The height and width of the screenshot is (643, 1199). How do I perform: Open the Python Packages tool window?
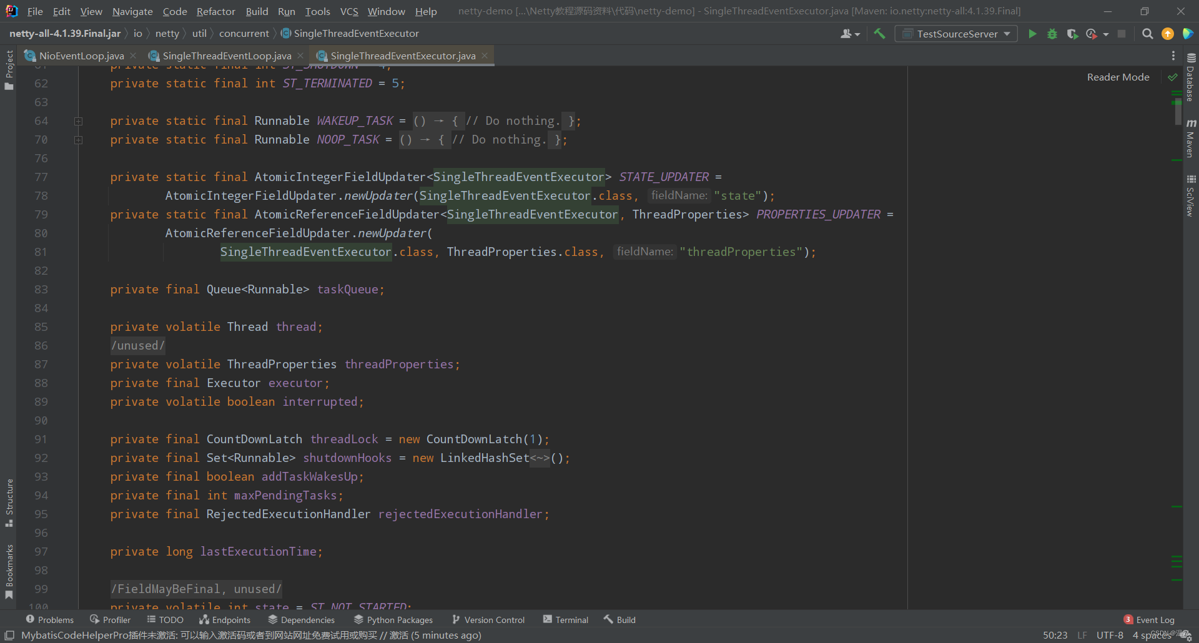[x=393, y=620]
